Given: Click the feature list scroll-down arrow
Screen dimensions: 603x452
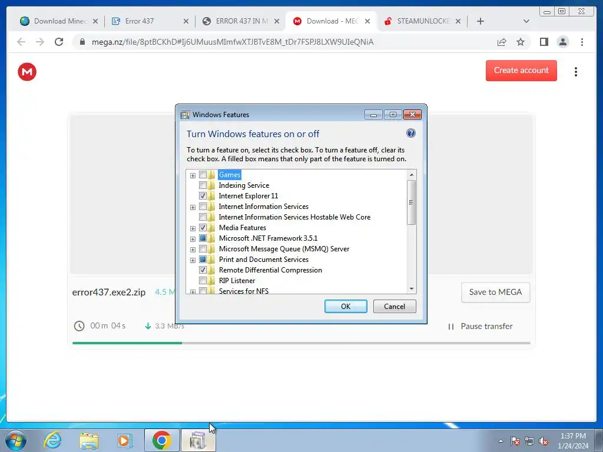Looking at the screenshot, I should (412, 289).
